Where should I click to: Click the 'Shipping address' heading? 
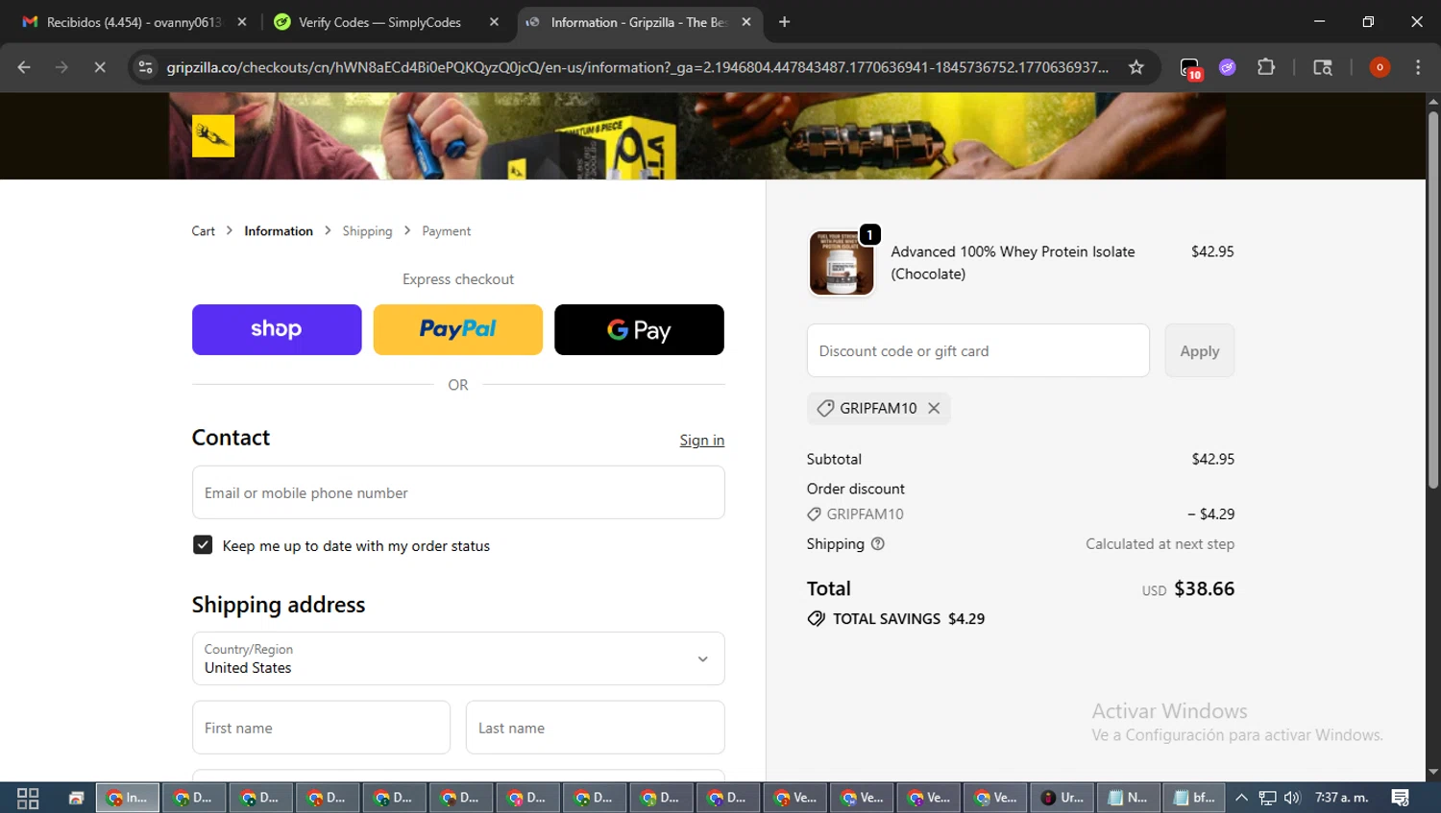point(279,605)
